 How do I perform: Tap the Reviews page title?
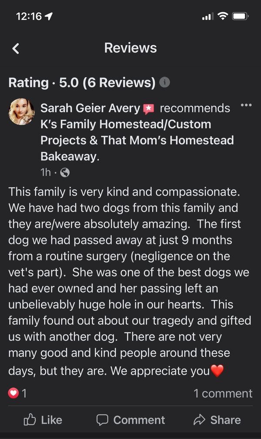tap(130, 48)
